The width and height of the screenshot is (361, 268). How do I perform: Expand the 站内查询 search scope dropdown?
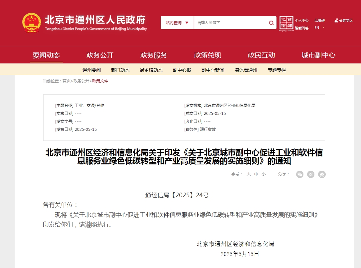177,23
